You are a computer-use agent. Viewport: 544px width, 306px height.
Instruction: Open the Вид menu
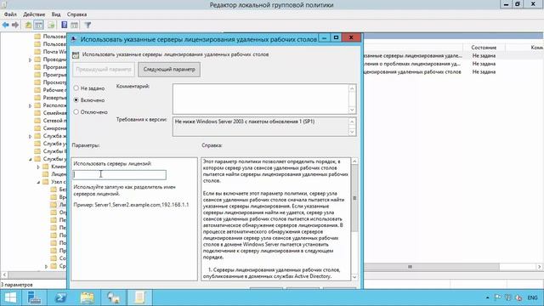(56, 14)
